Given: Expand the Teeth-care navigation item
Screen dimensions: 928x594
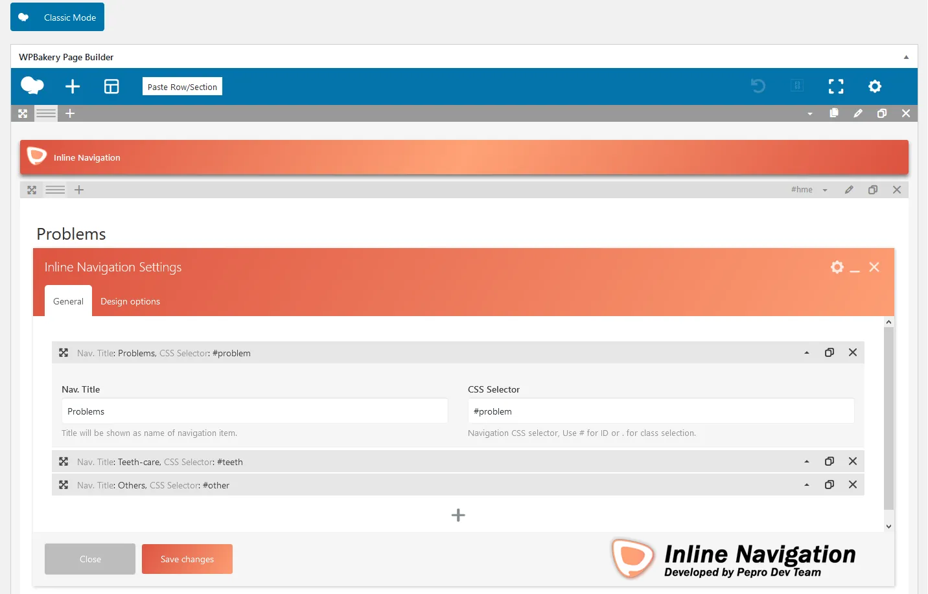Looking at the screenshot, I should click(807, 461).
